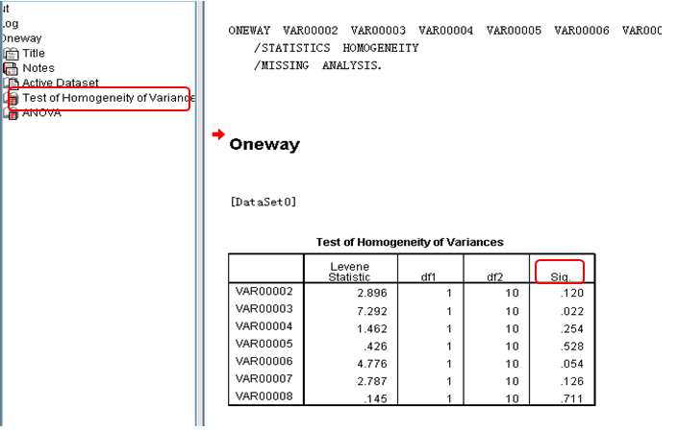
Task: Click the Active Dataset icon in the outline
Action: click(x=13, y=84)
